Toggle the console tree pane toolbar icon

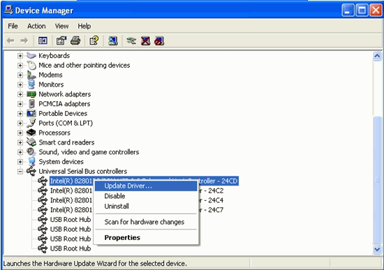43,40
